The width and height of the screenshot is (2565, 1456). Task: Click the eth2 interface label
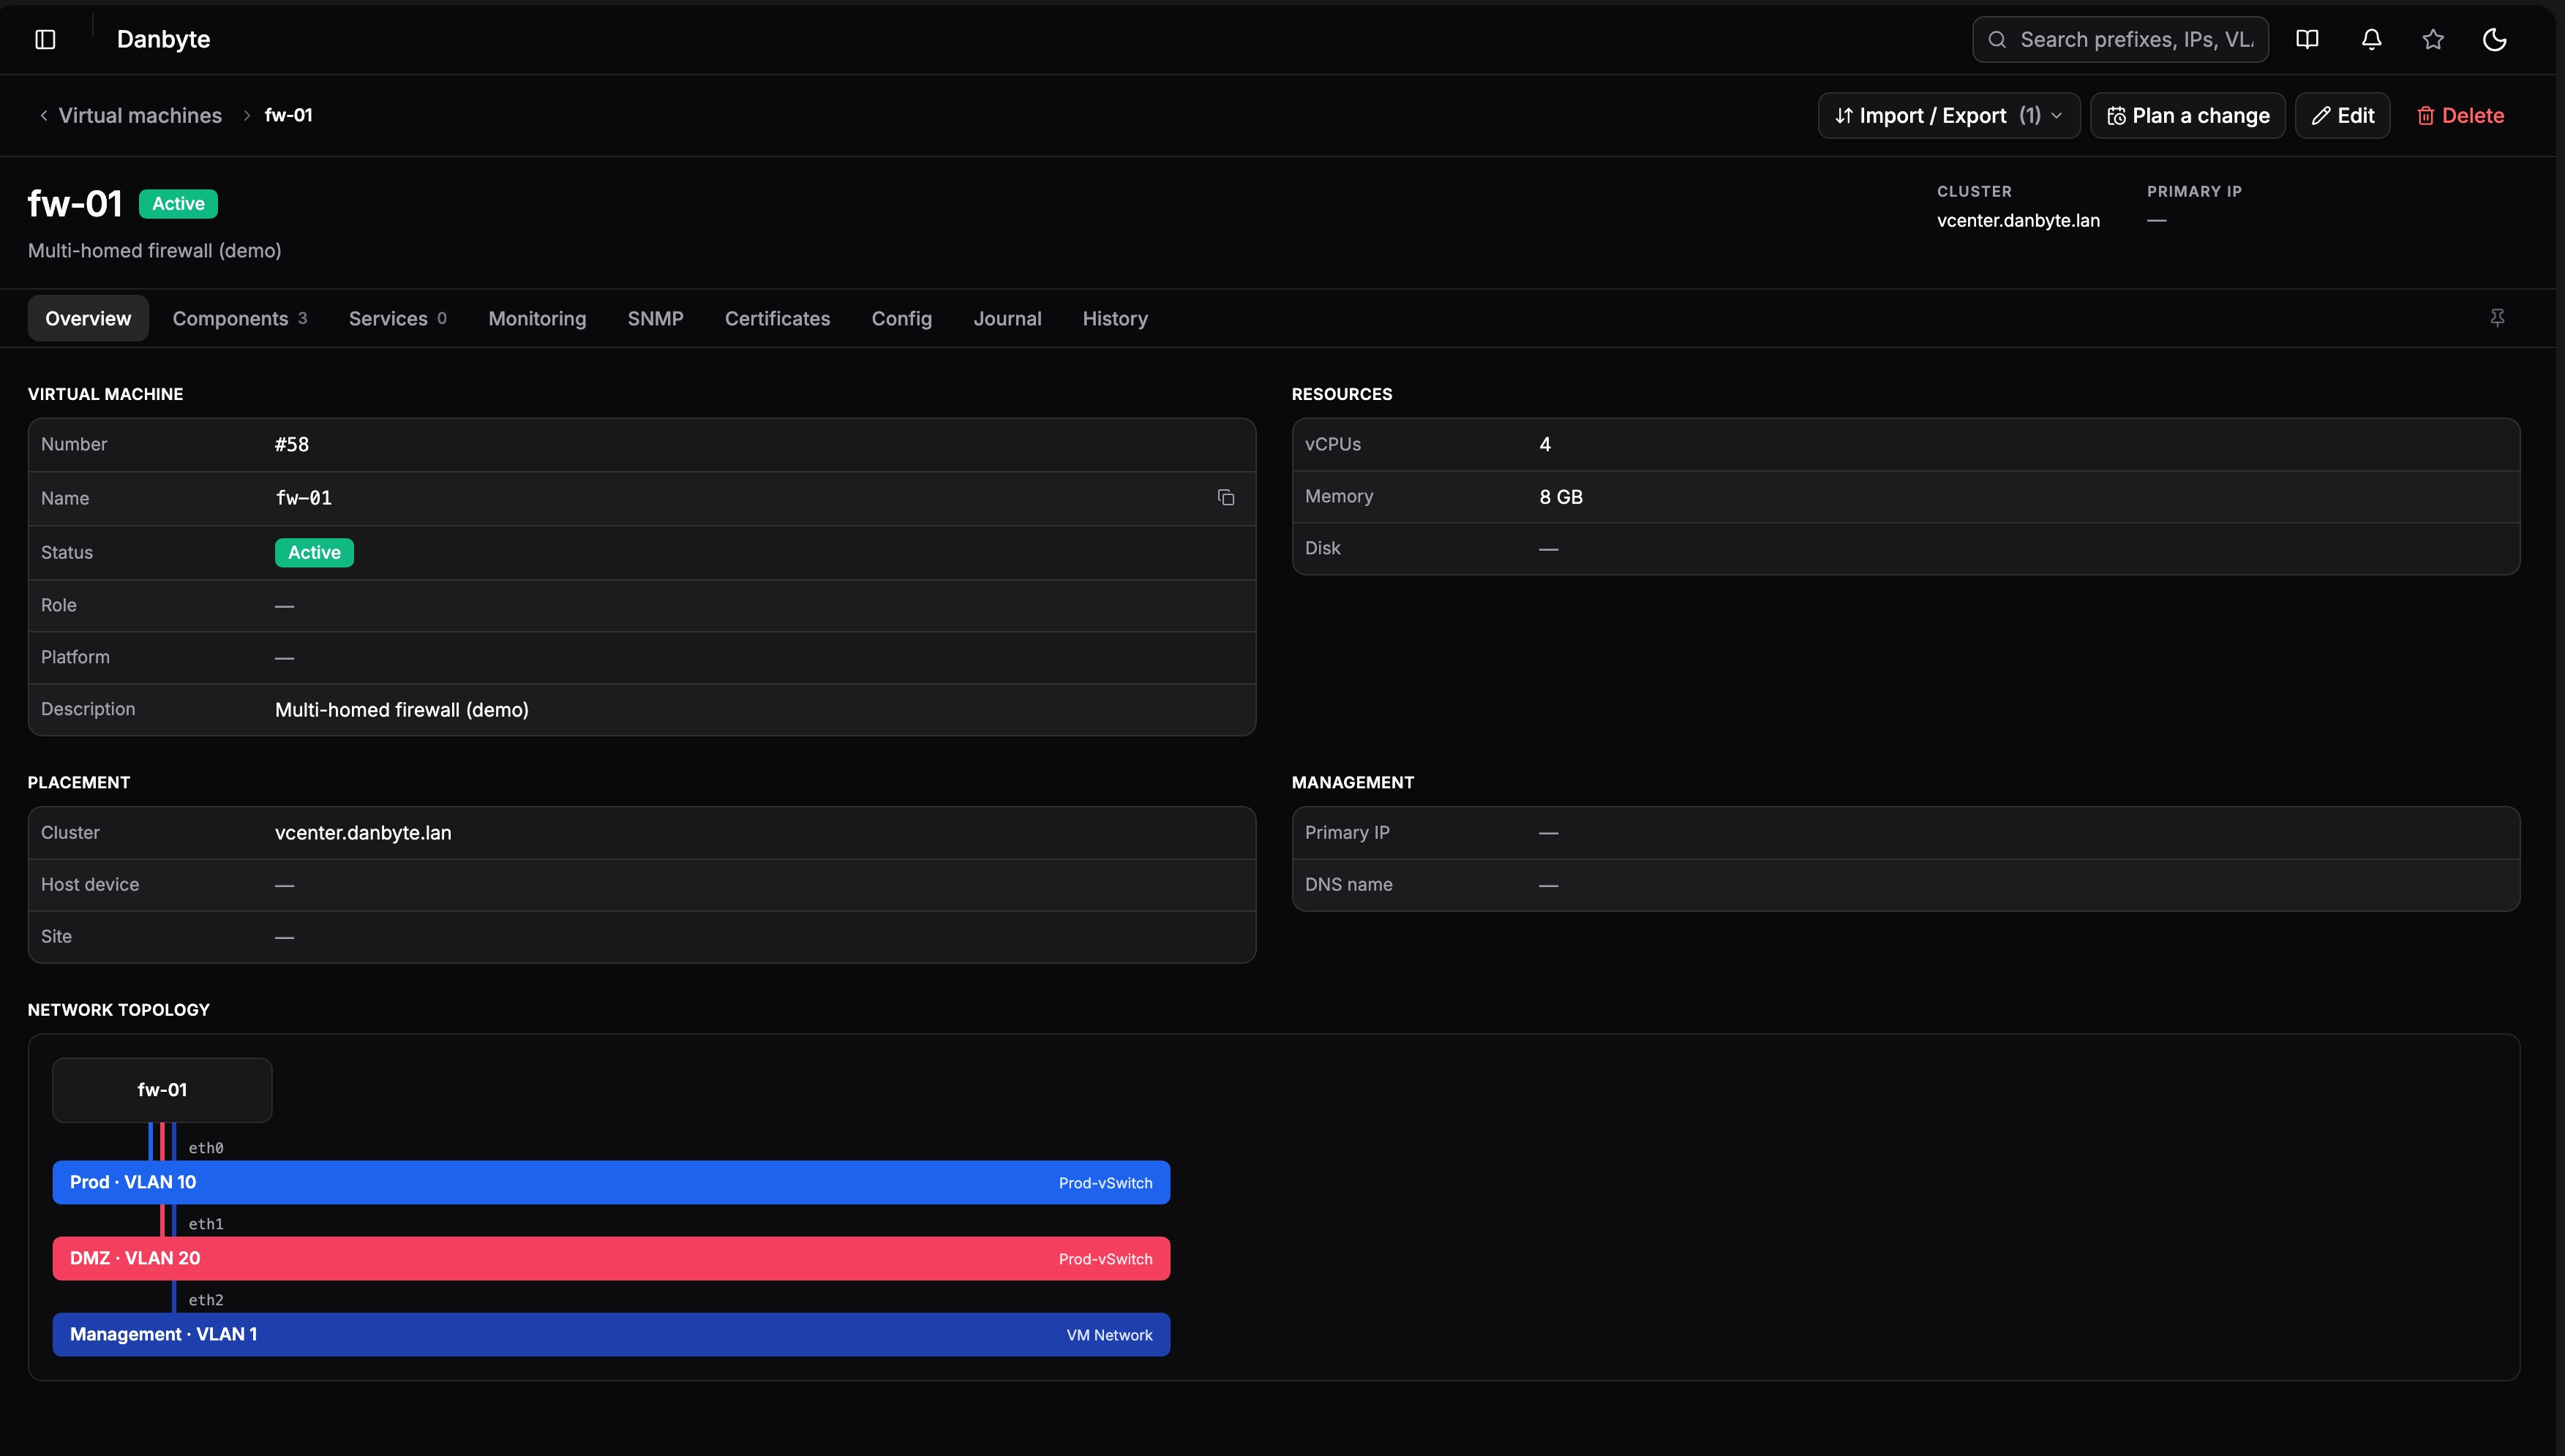point(206,1300)
